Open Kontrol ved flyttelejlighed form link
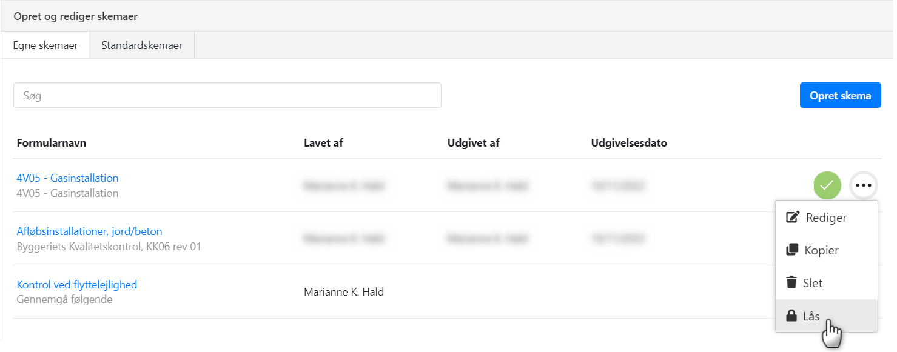The image size is (897, 352). pyautogui.click(x=76, y=285)
